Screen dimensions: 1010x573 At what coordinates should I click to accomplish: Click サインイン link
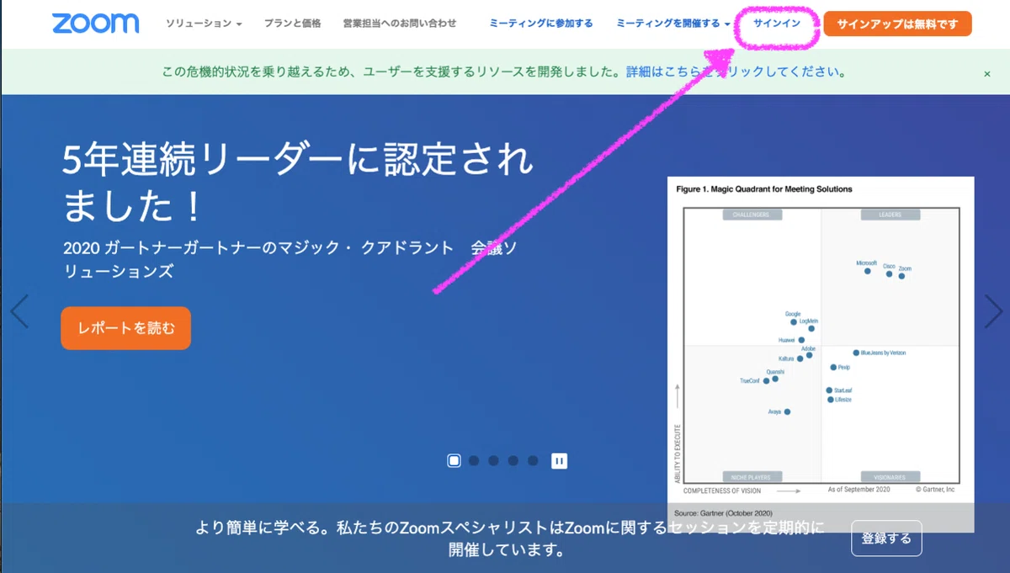pos(777,24)
